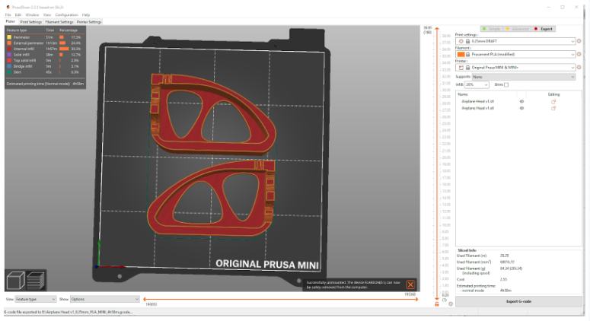Screen dimensions: 590x321
Task: Open Filament settings gear icon
Action: (579, 54)
